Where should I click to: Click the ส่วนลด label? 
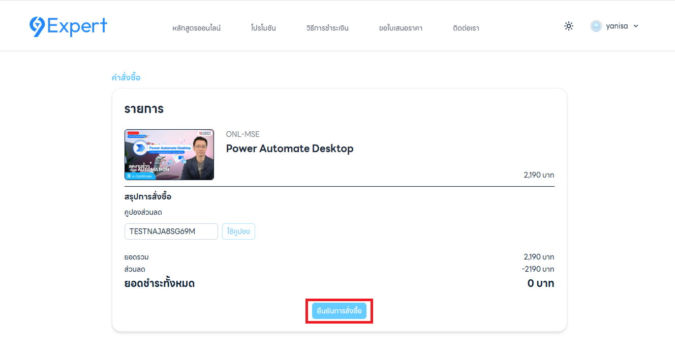[135, 269]
